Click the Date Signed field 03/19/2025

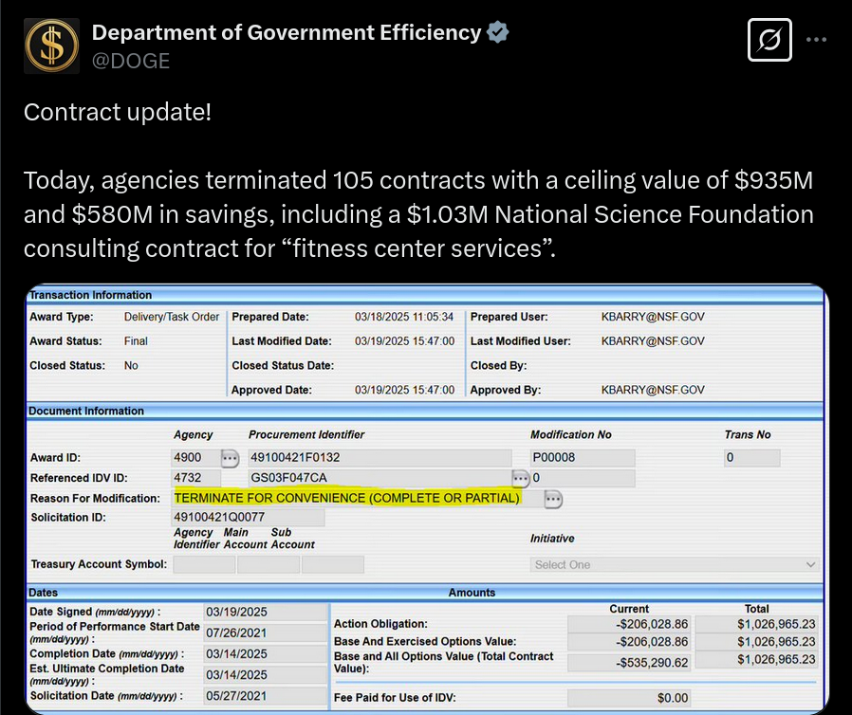click(x=266, y=612)
